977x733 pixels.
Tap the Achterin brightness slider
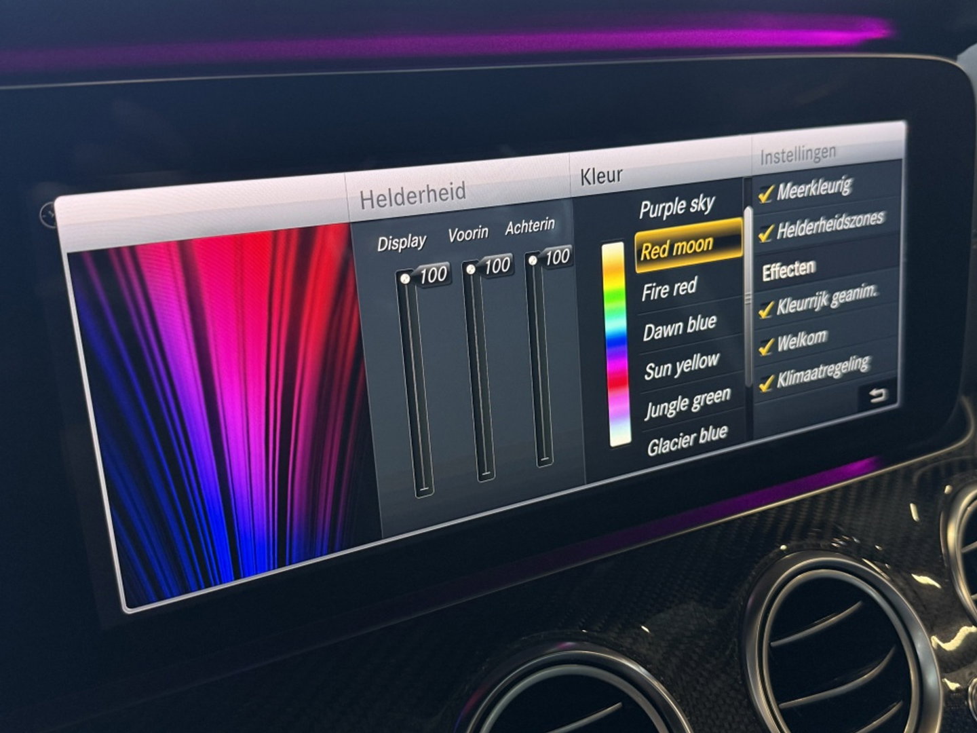(539, 360)
